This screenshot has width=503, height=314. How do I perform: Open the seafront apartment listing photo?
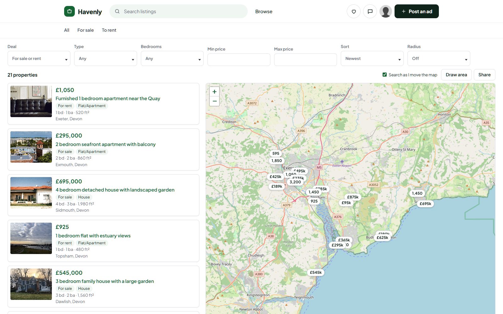(31, 147)
